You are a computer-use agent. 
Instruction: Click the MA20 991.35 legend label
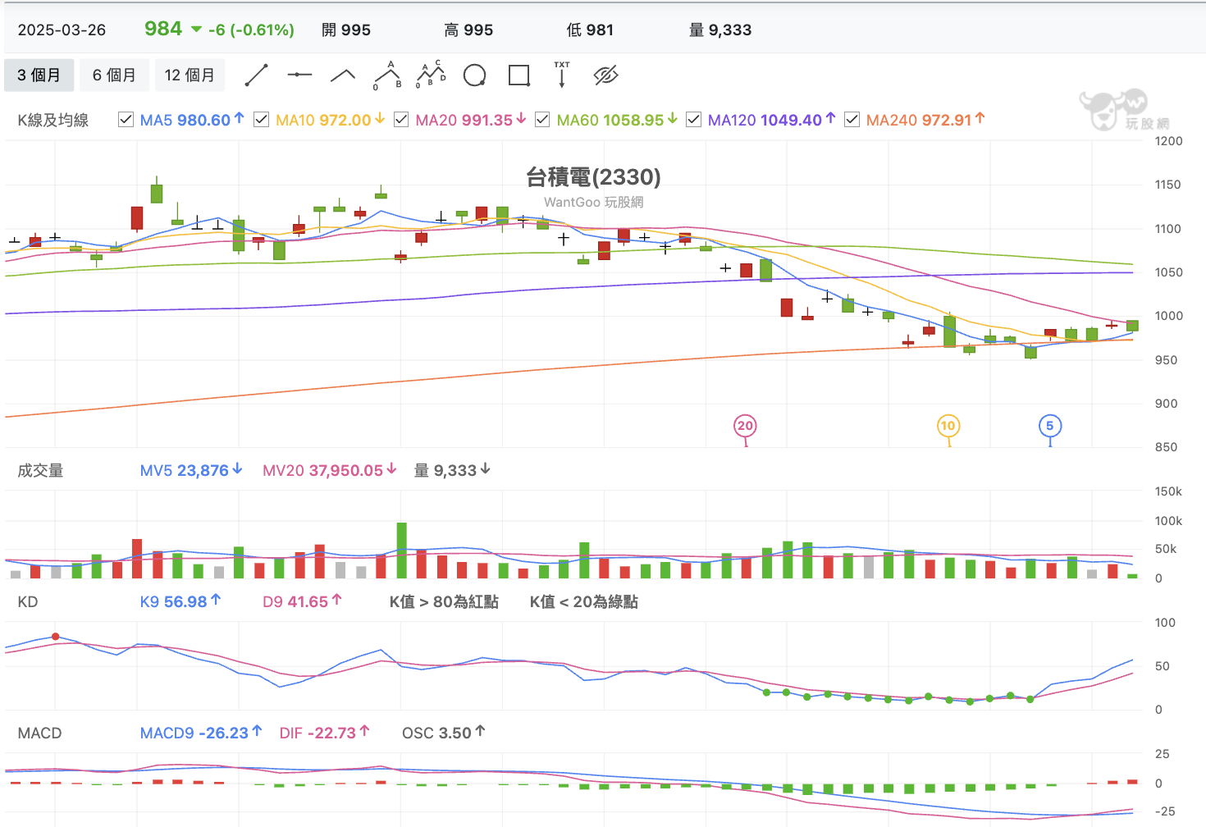tap(464, 120)
